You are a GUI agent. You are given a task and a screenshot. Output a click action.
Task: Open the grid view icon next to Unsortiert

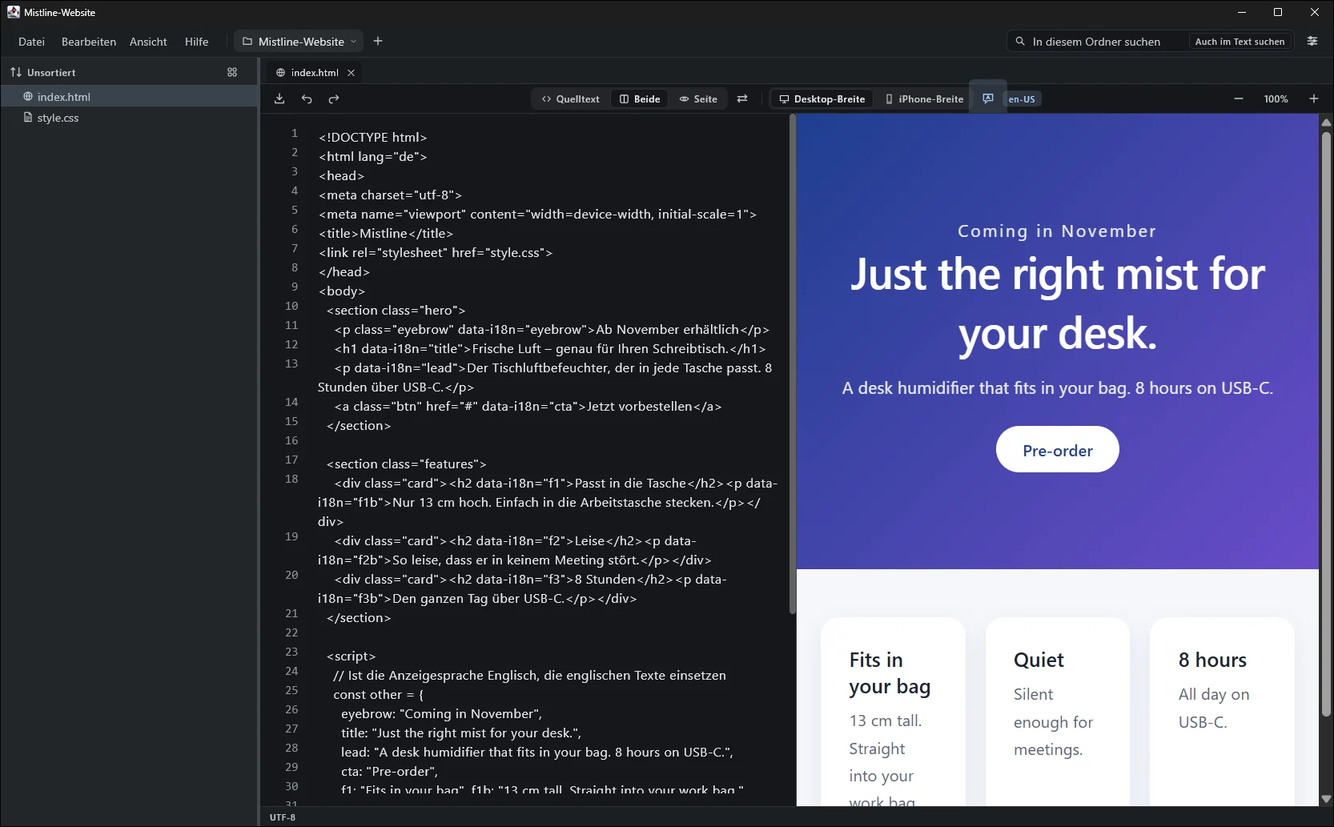tap(232, 72)
